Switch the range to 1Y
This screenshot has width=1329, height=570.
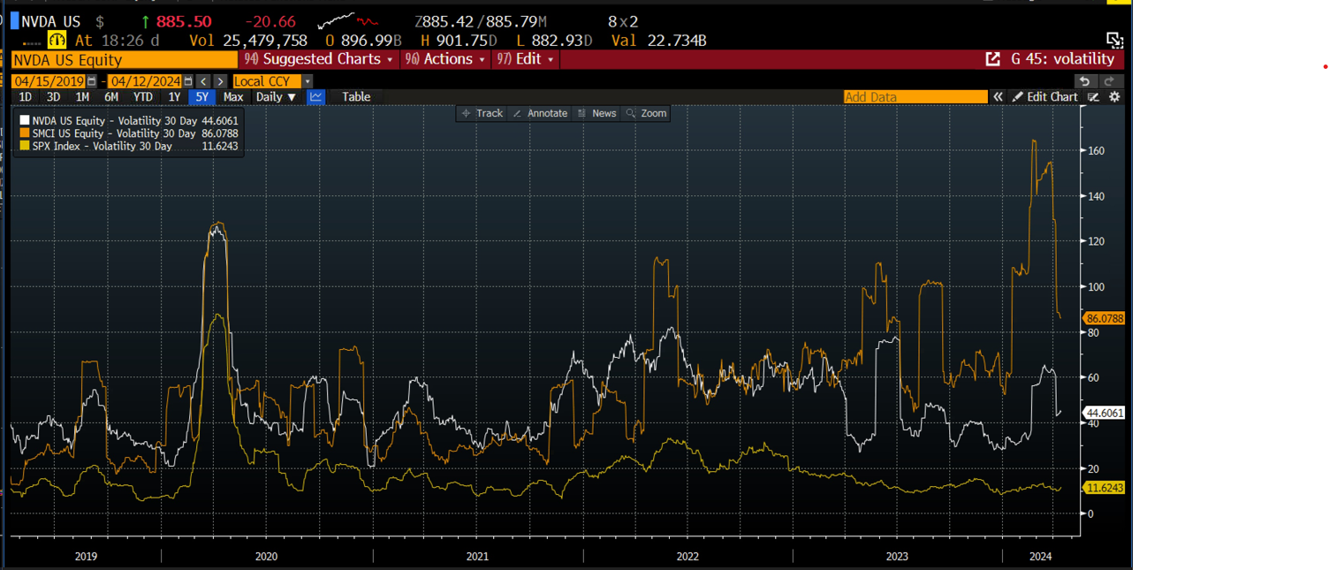click(x=175, y=97)
